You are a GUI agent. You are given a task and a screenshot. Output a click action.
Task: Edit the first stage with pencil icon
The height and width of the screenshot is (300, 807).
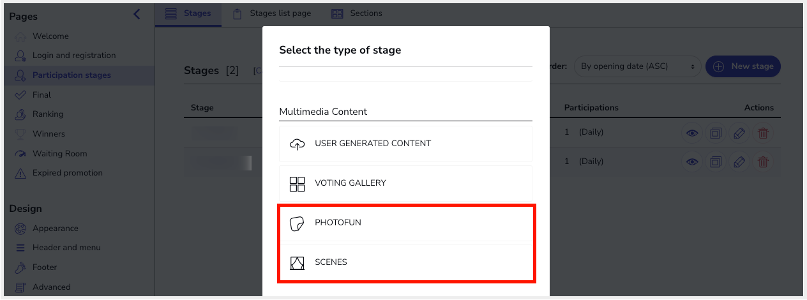[x=739, y=133]
